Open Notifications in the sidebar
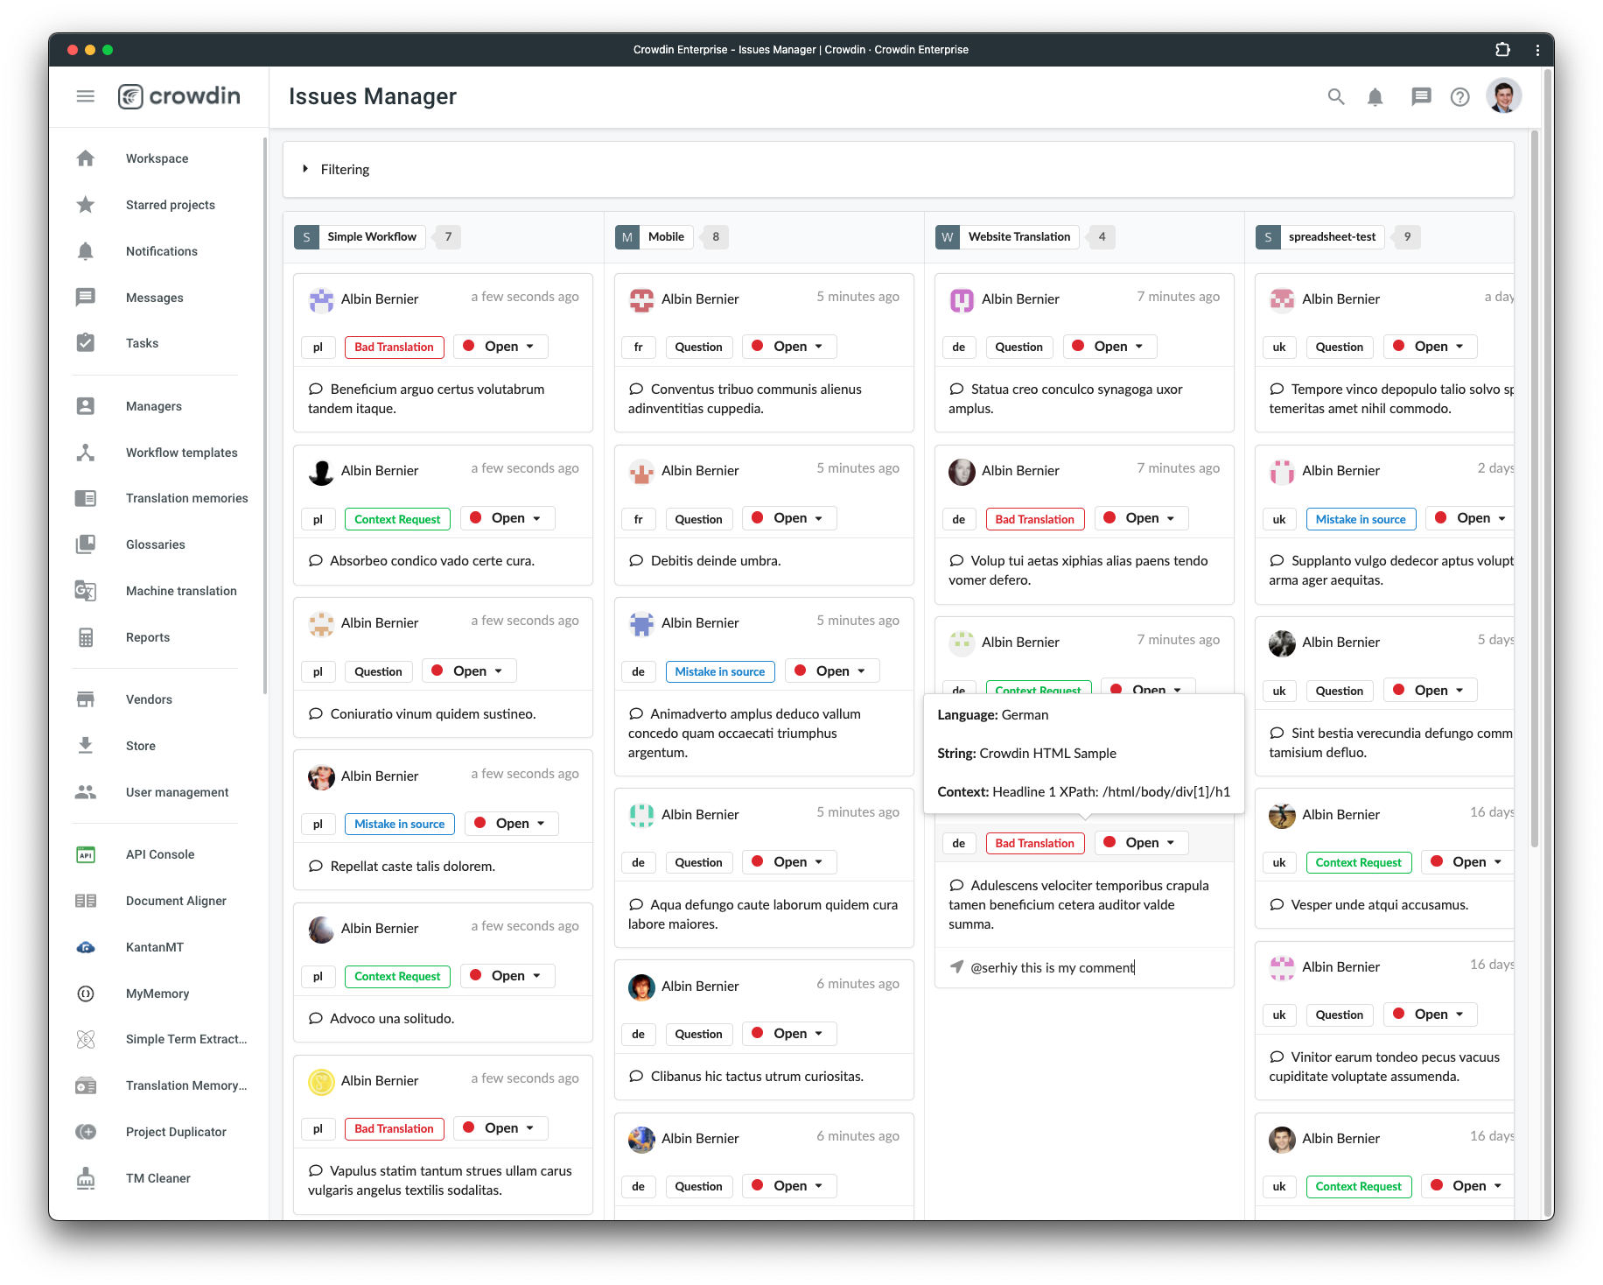 click(161, 251)
